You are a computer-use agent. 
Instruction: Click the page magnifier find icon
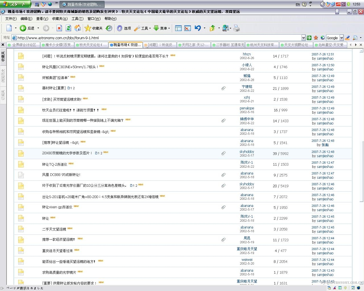click(355, 38)
